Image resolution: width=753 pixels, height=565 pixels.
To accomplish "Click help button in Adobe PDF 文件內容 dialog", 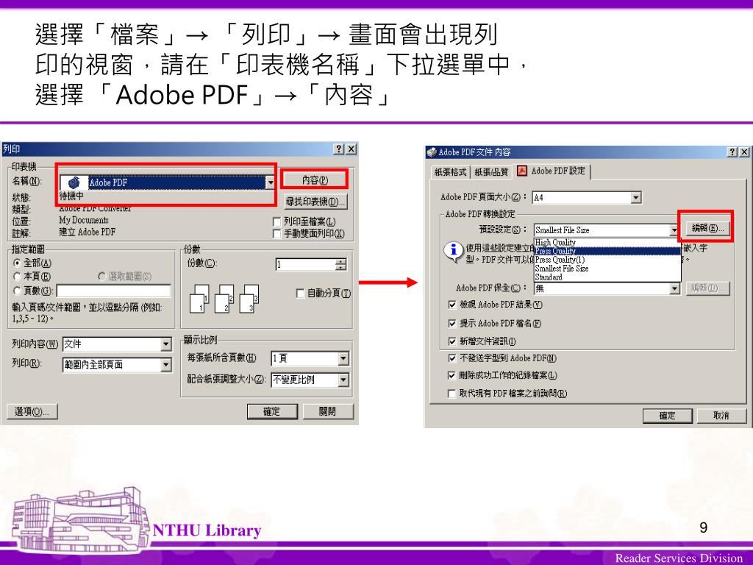I will (732, 152).
